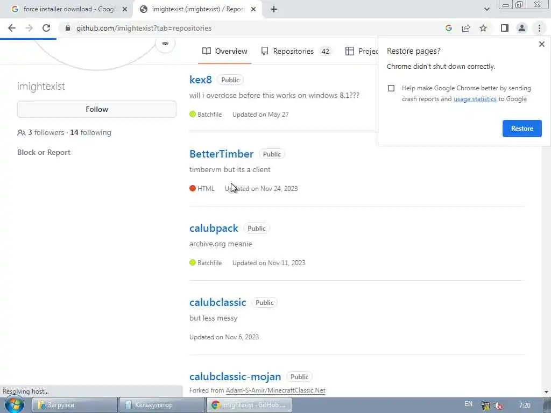Open the Windows Start button

15,405
